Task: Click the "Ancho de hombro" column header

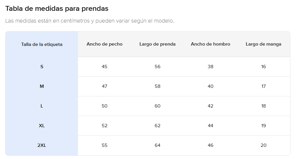Action: pos(211,44)
